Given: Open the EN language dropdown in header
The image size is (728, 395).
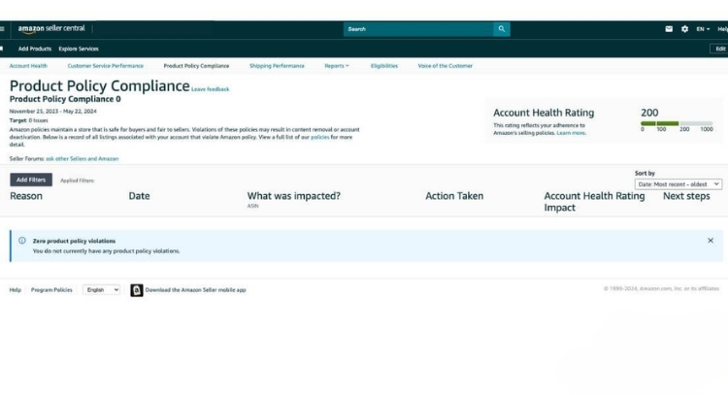Looking at the screenshot, I should 703,29.
